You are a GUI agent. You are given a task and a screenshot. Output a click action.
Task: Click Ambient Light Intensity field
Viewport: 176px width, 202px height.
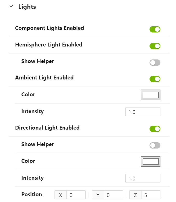(x=143, y=112)
